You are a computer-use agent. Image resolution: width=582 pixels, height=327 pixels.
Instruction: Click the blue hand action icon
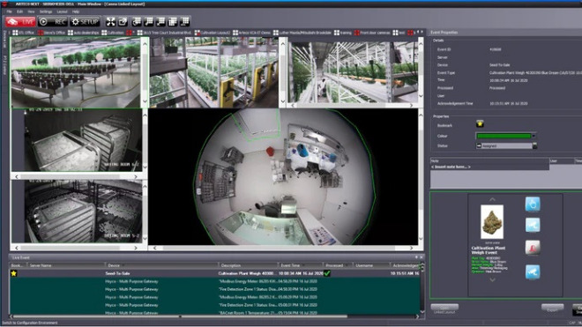533,204
